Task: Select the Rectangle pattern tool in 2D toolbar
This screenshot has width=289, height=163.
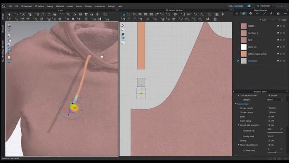Action: [140, 14]
